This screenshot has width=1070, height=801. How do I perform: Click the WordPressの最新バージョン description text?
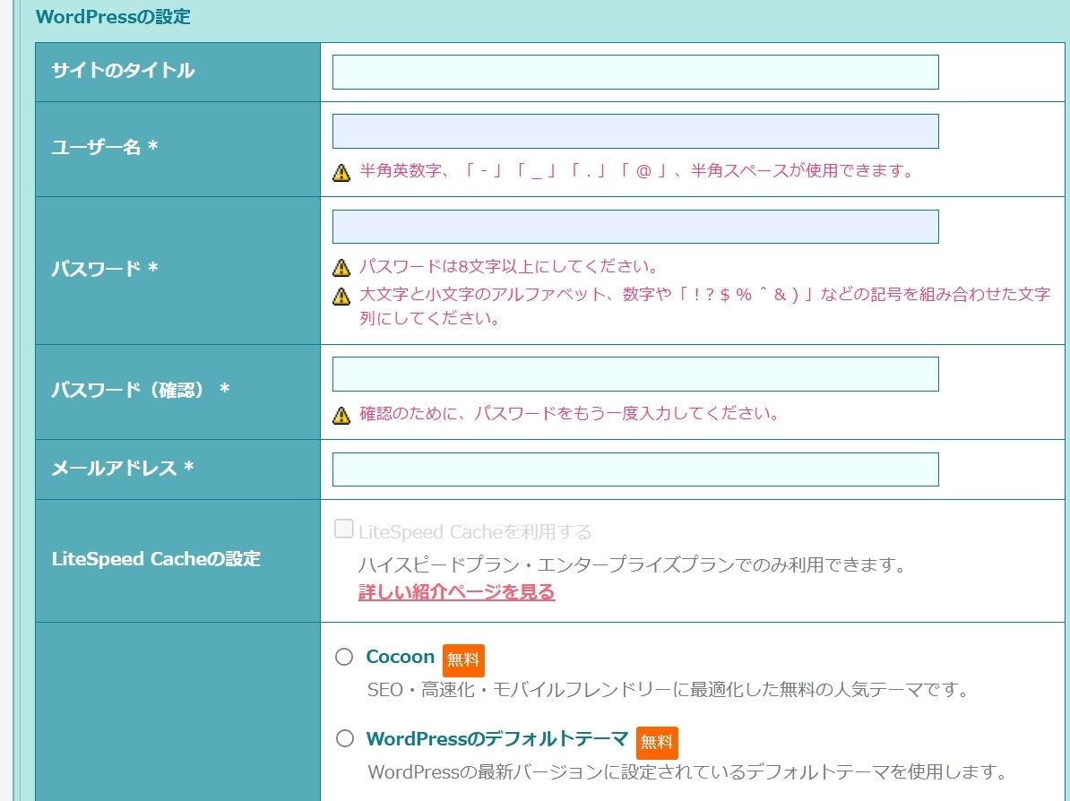click(x=688, y=771)
